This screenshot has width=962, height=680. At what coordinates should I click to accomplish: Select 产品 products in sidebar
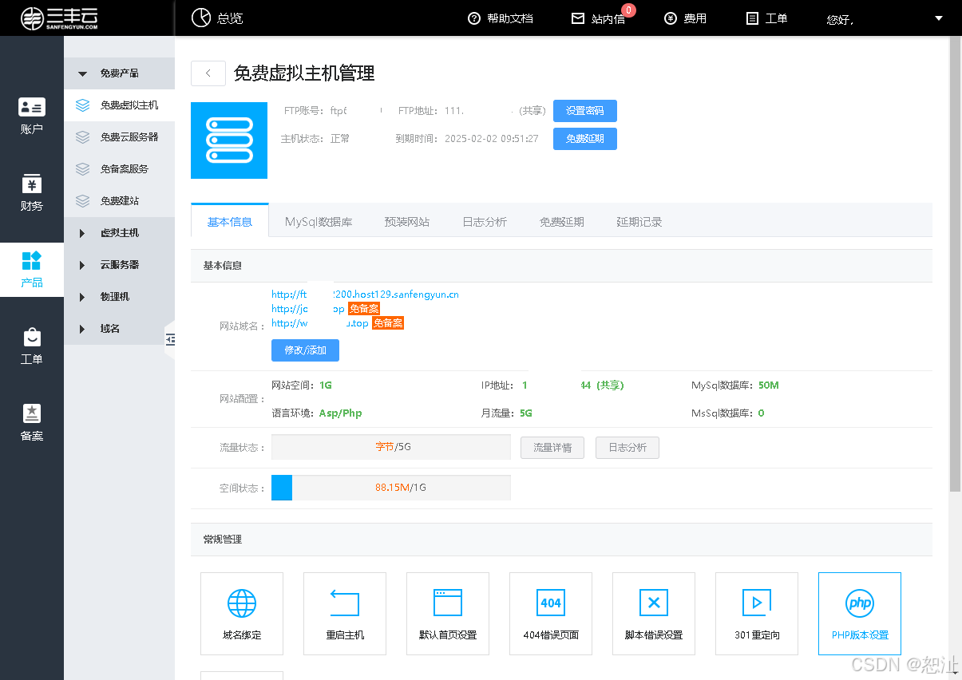[x=32, y=269]
